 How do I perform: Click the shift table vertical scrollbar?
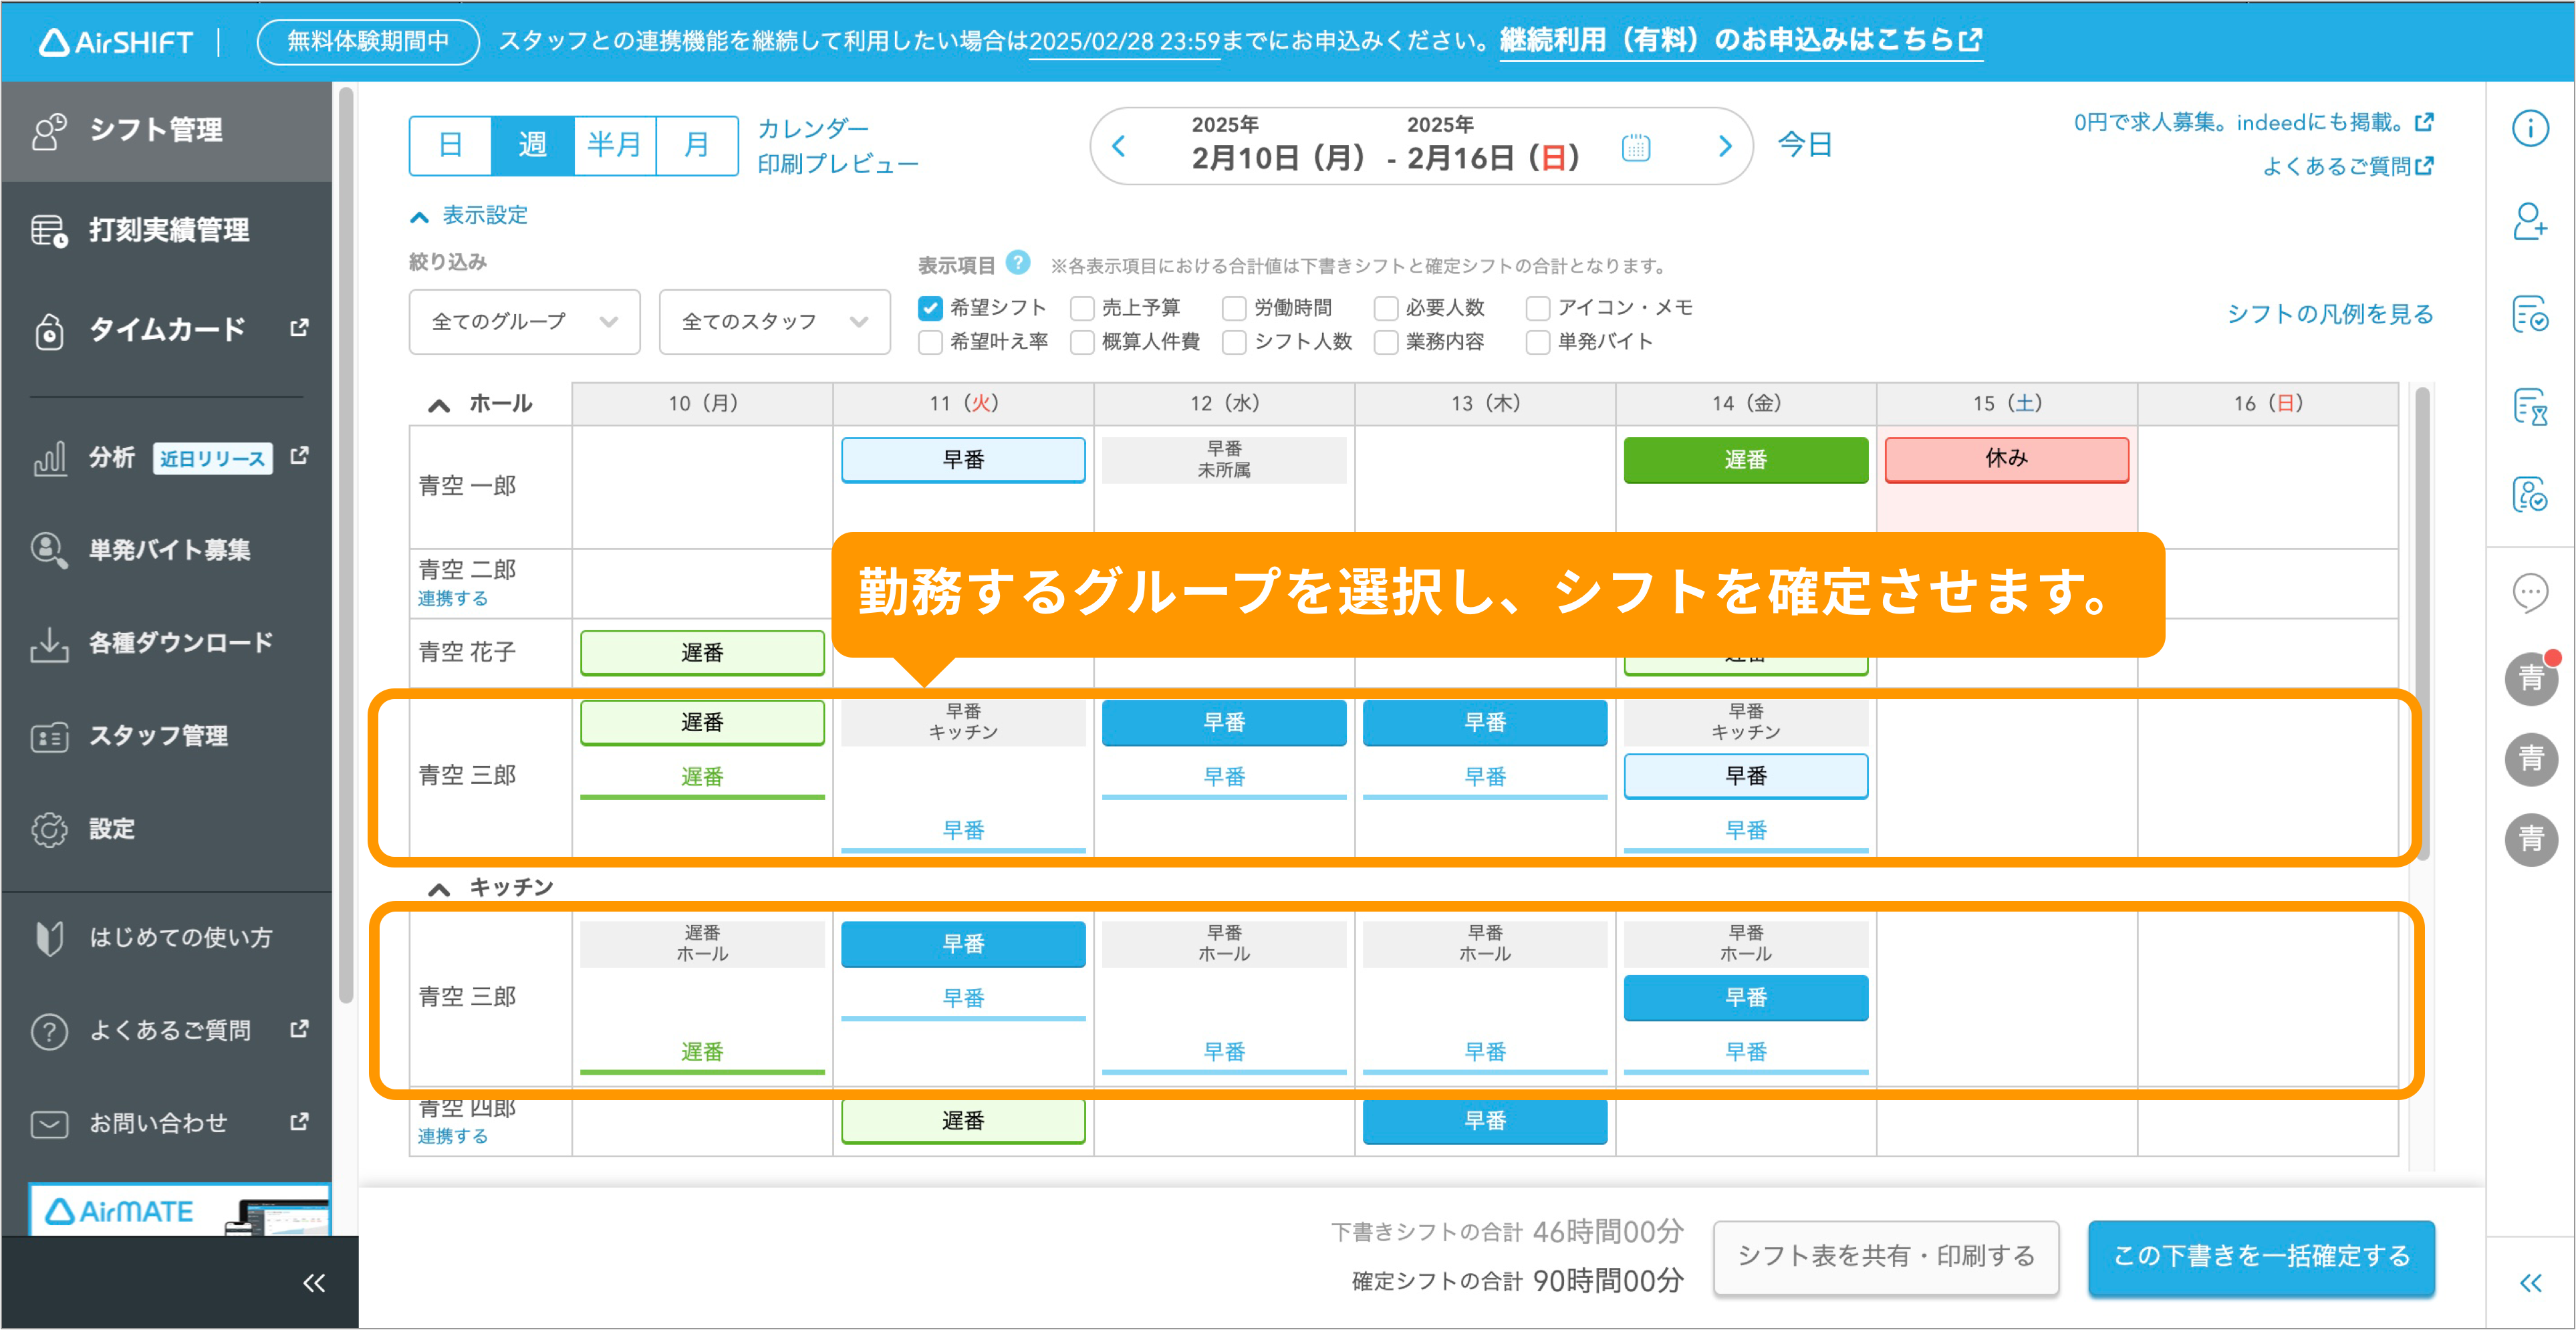click(x=2422, y=625)
